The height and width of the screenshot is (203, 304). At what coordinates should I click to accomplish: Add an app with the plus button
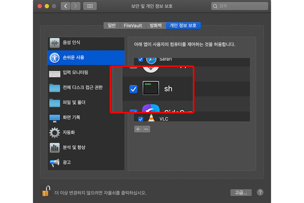click(x=138, y=129)
